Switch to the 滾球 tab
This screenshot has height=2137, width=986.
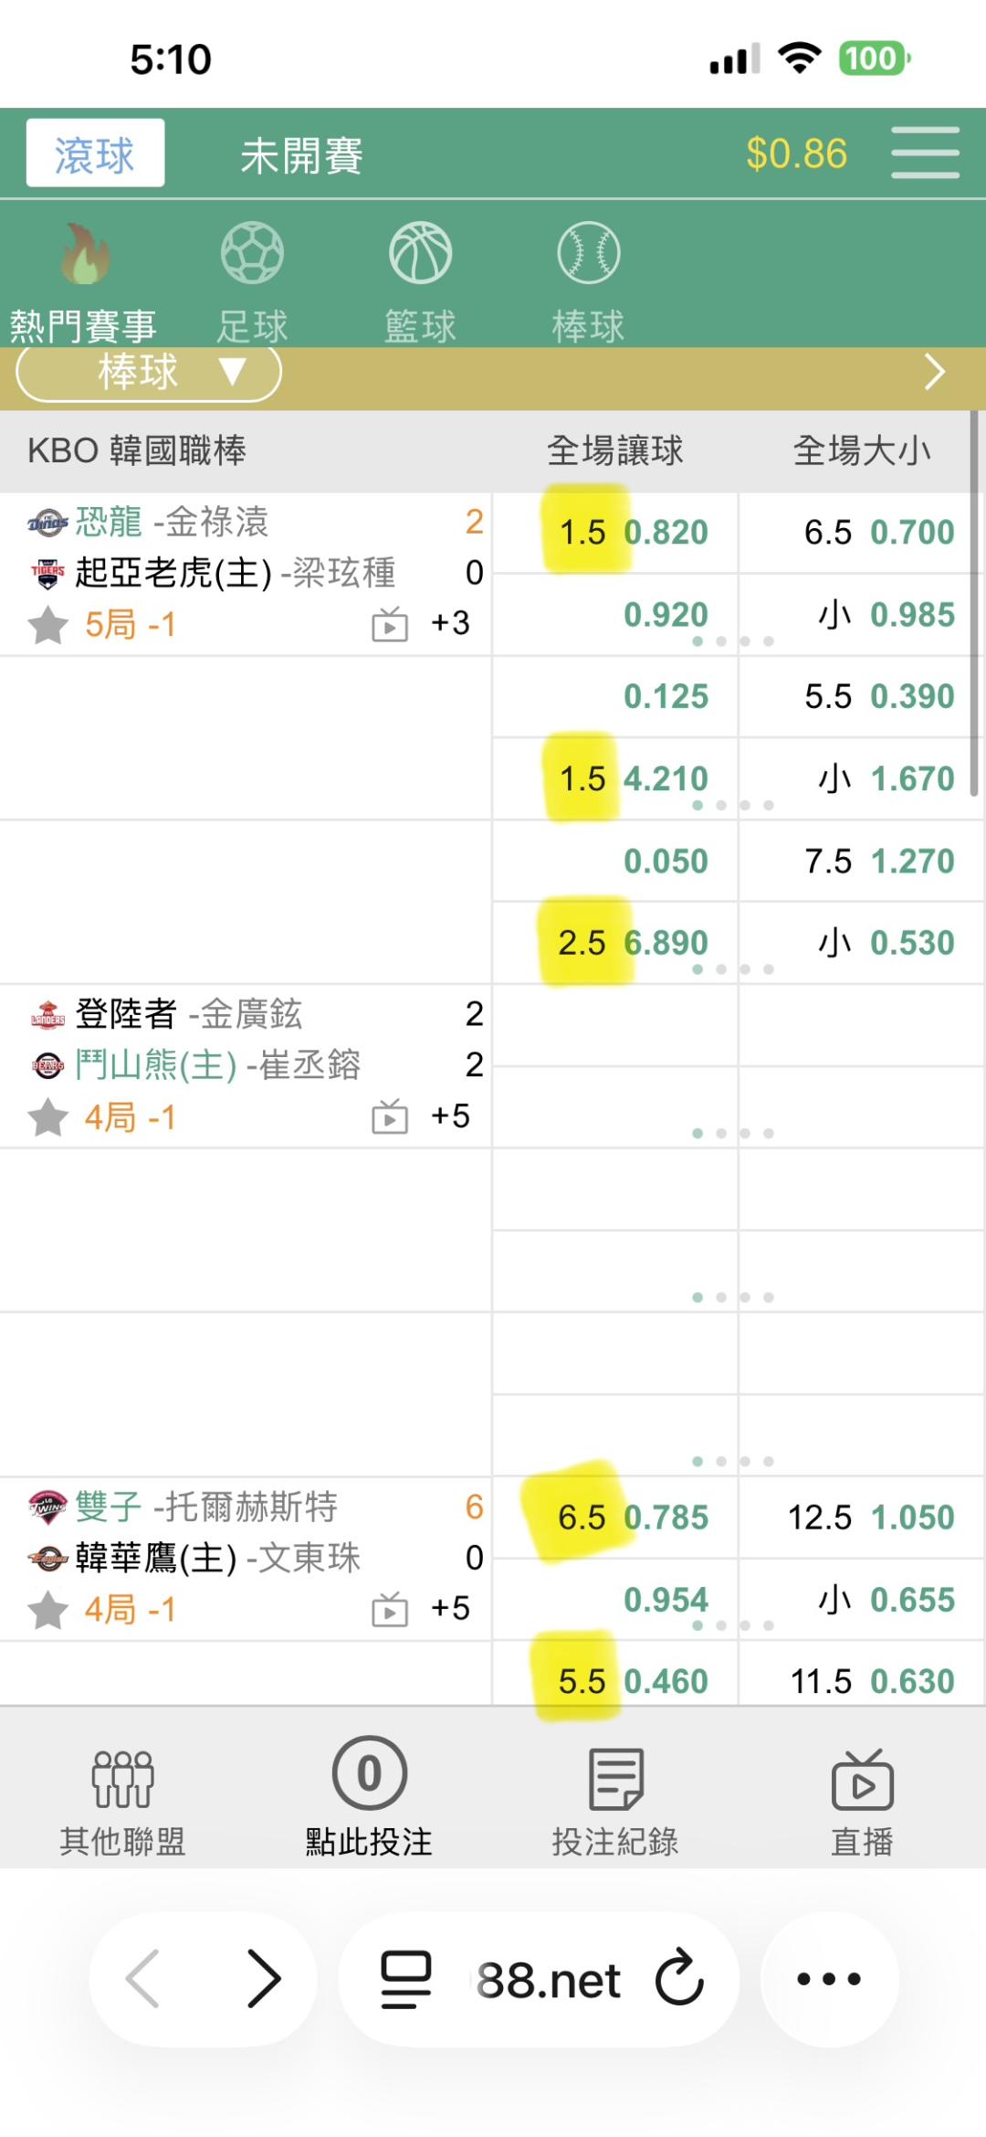pyautogui.click(x=95, y=153)
